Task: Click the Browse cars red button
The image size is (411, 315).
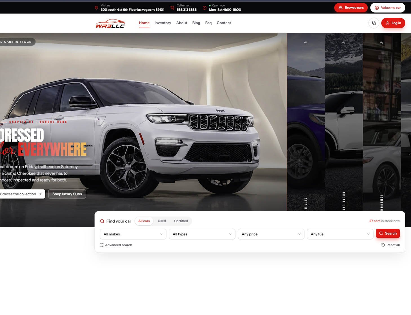Action: pyautogui.click(x=351, y=8)
